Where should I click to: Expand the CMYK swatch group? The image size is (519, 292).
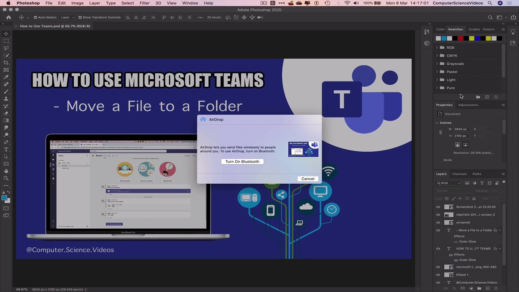point(437,56)
